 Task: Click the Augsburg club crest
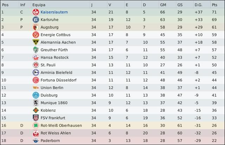pos(35,27)
